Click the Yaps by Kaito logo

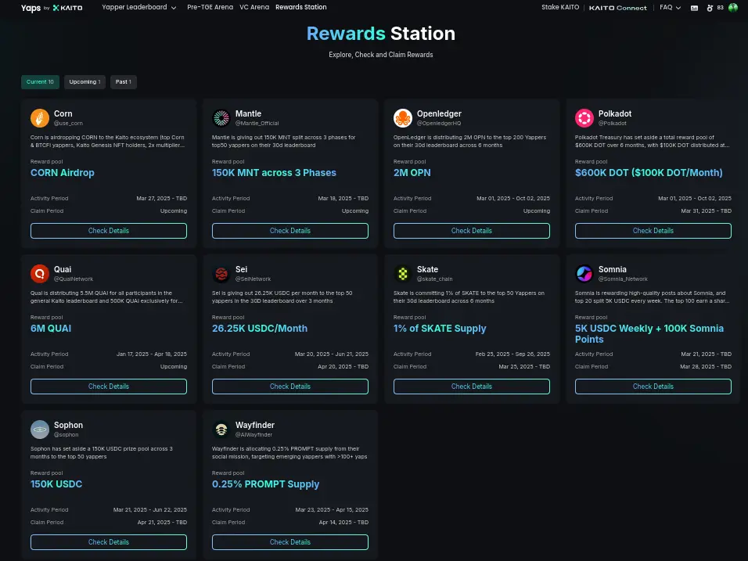pyautogui.click(x=52, y=8)
